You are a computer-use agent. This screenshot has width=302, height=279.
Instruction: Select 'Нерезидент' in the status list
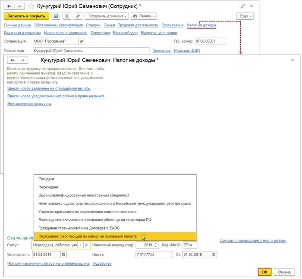(x=115, y=187)
